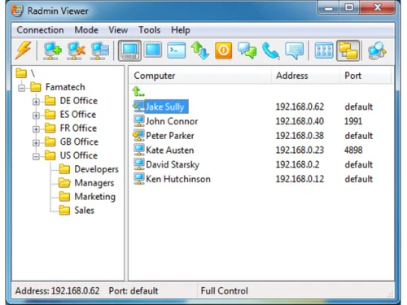Collapse the US Office folder node
Viewport: 407px width, 305px height.
pyautogui.click(x=36, y=156)
